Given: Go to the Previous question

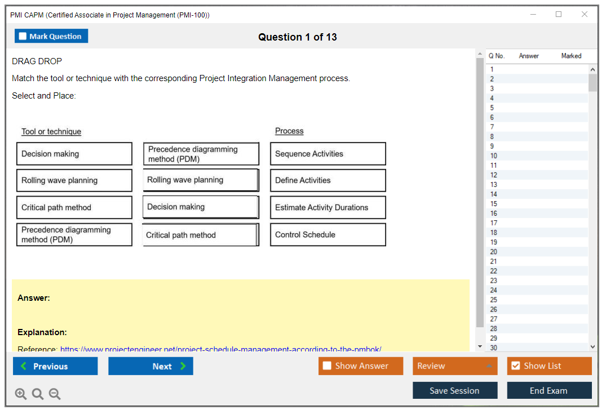Looking at the screenshot, I should [x=55, y=366].
